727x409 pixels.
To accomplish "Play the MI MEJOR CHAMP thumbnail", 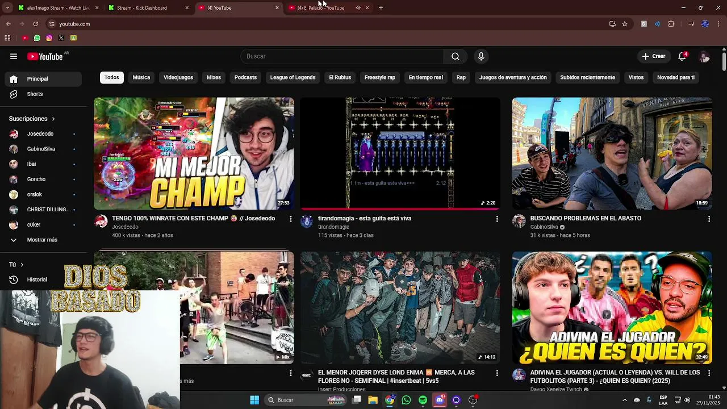I will pyautogui.click(x=194, y=153).
